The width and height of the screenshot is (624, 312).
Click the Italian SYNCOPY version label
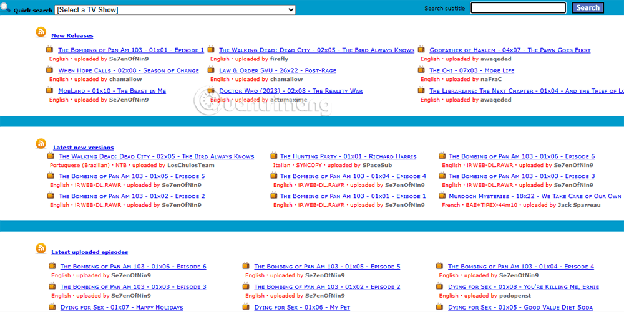tap(297, 165)
